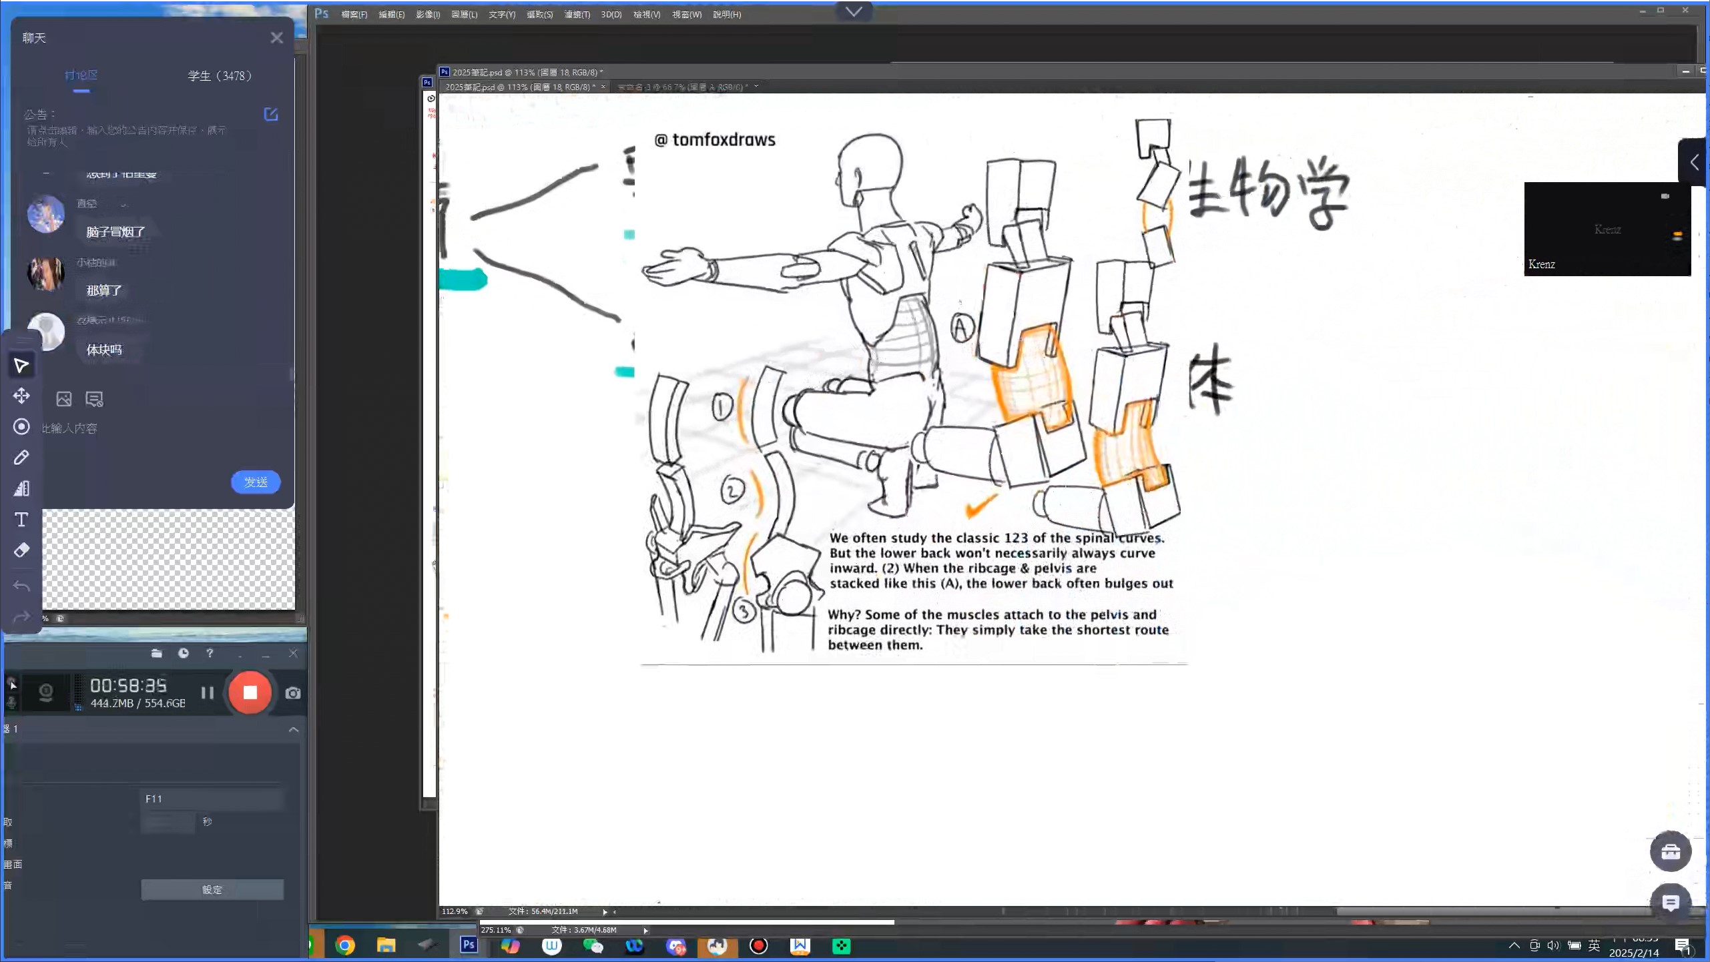The width and height of the screenshot is (1710, 962).
Task: Open second document status bar info arrow
Action: (645, 931)
